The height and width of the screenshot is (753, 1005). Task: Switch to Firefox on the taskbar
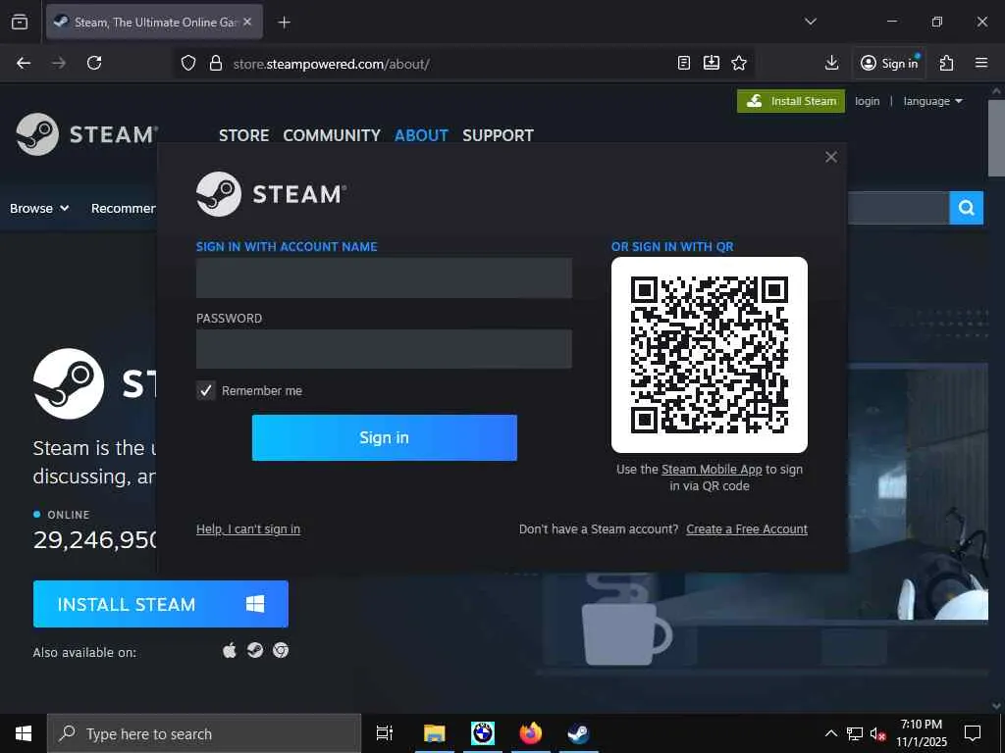pos(531,733)
